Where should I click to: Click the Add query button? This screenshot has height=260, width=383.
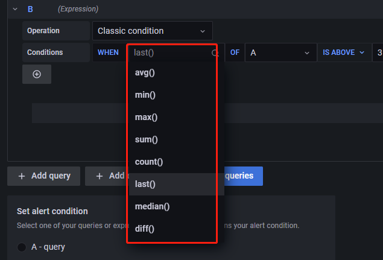pyautogui.click(x=44, y=176)
